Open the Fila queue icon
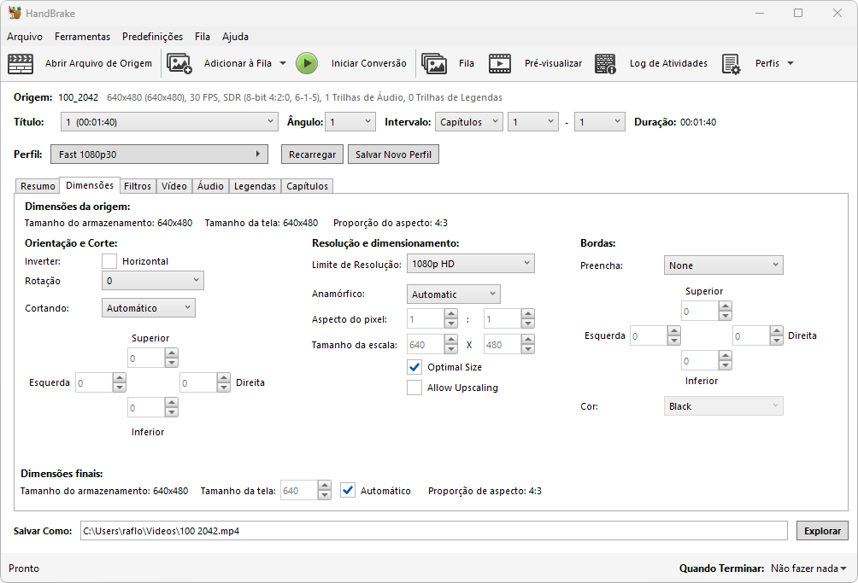 [x=434, y=63]
